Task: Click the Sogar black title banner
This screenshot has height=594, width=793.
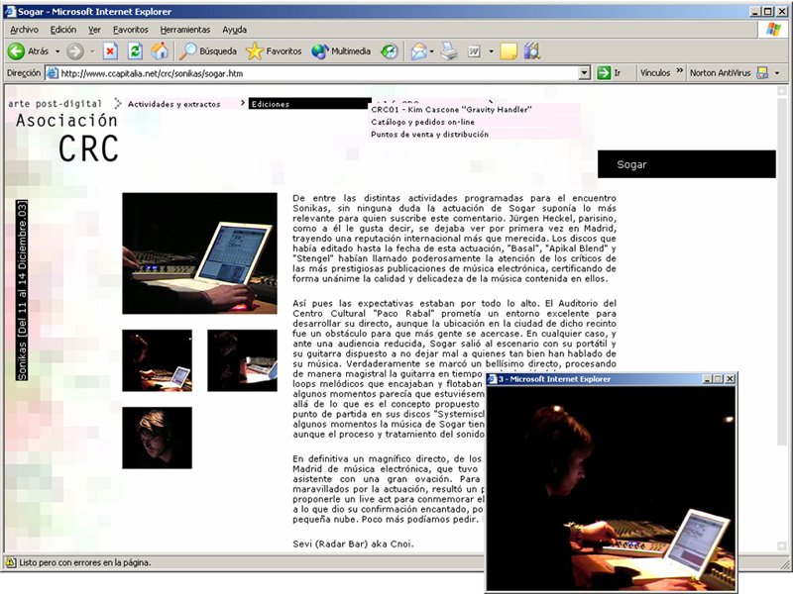Action: (687, 164)
